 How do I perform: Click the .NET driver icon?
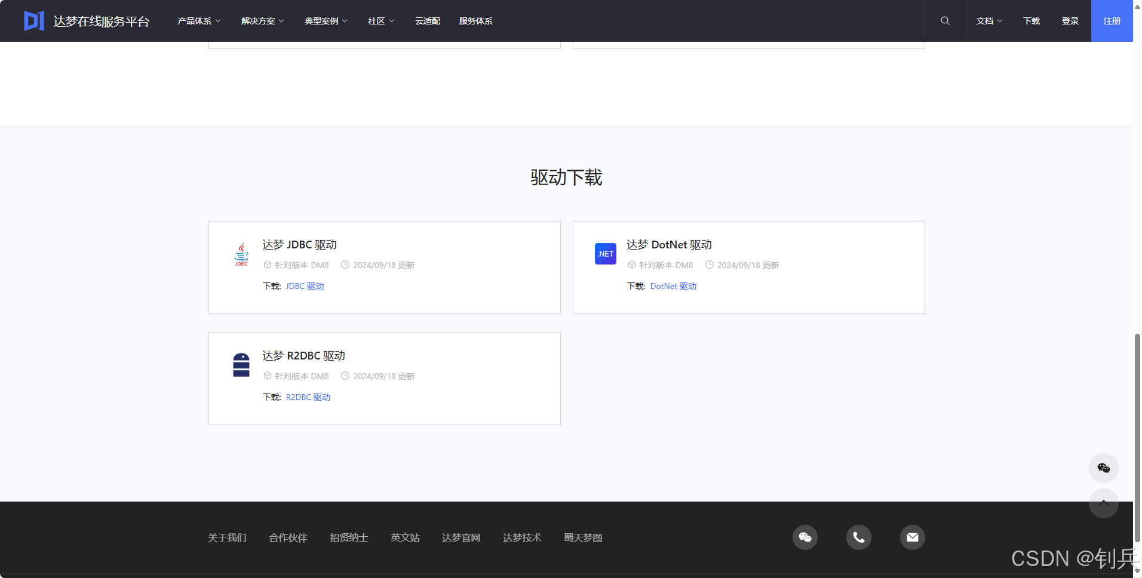605,253
